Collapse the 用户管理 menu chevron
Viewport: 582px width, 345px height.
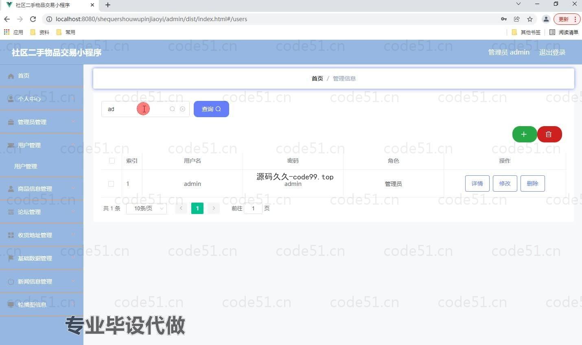73,145
